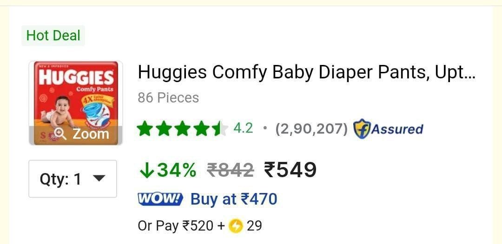Click the 86 Pieces pack size text
This screenshot has width=502, height=244.
pos(168,98)
